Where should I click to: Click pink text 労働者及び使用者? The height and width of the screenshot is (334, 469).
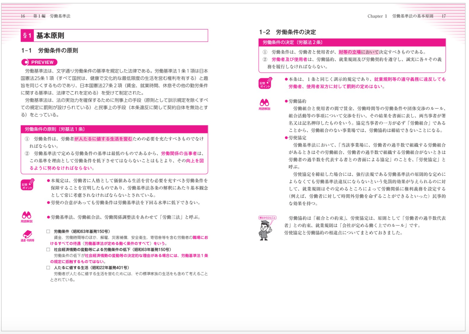[x=289, y=59]
